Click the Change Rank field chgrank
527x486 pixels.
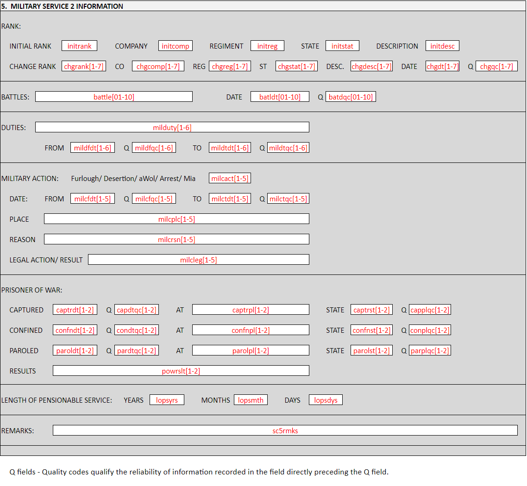(x=84, y=66)
